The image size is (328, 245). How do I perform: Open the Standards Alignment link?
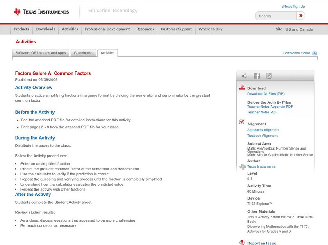(x=263, y=130)
